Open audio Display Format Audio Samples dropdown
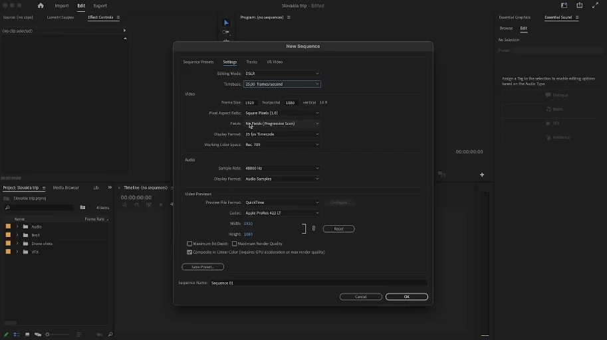This screenshot has width=607, height=340. [x=282, y=179]
